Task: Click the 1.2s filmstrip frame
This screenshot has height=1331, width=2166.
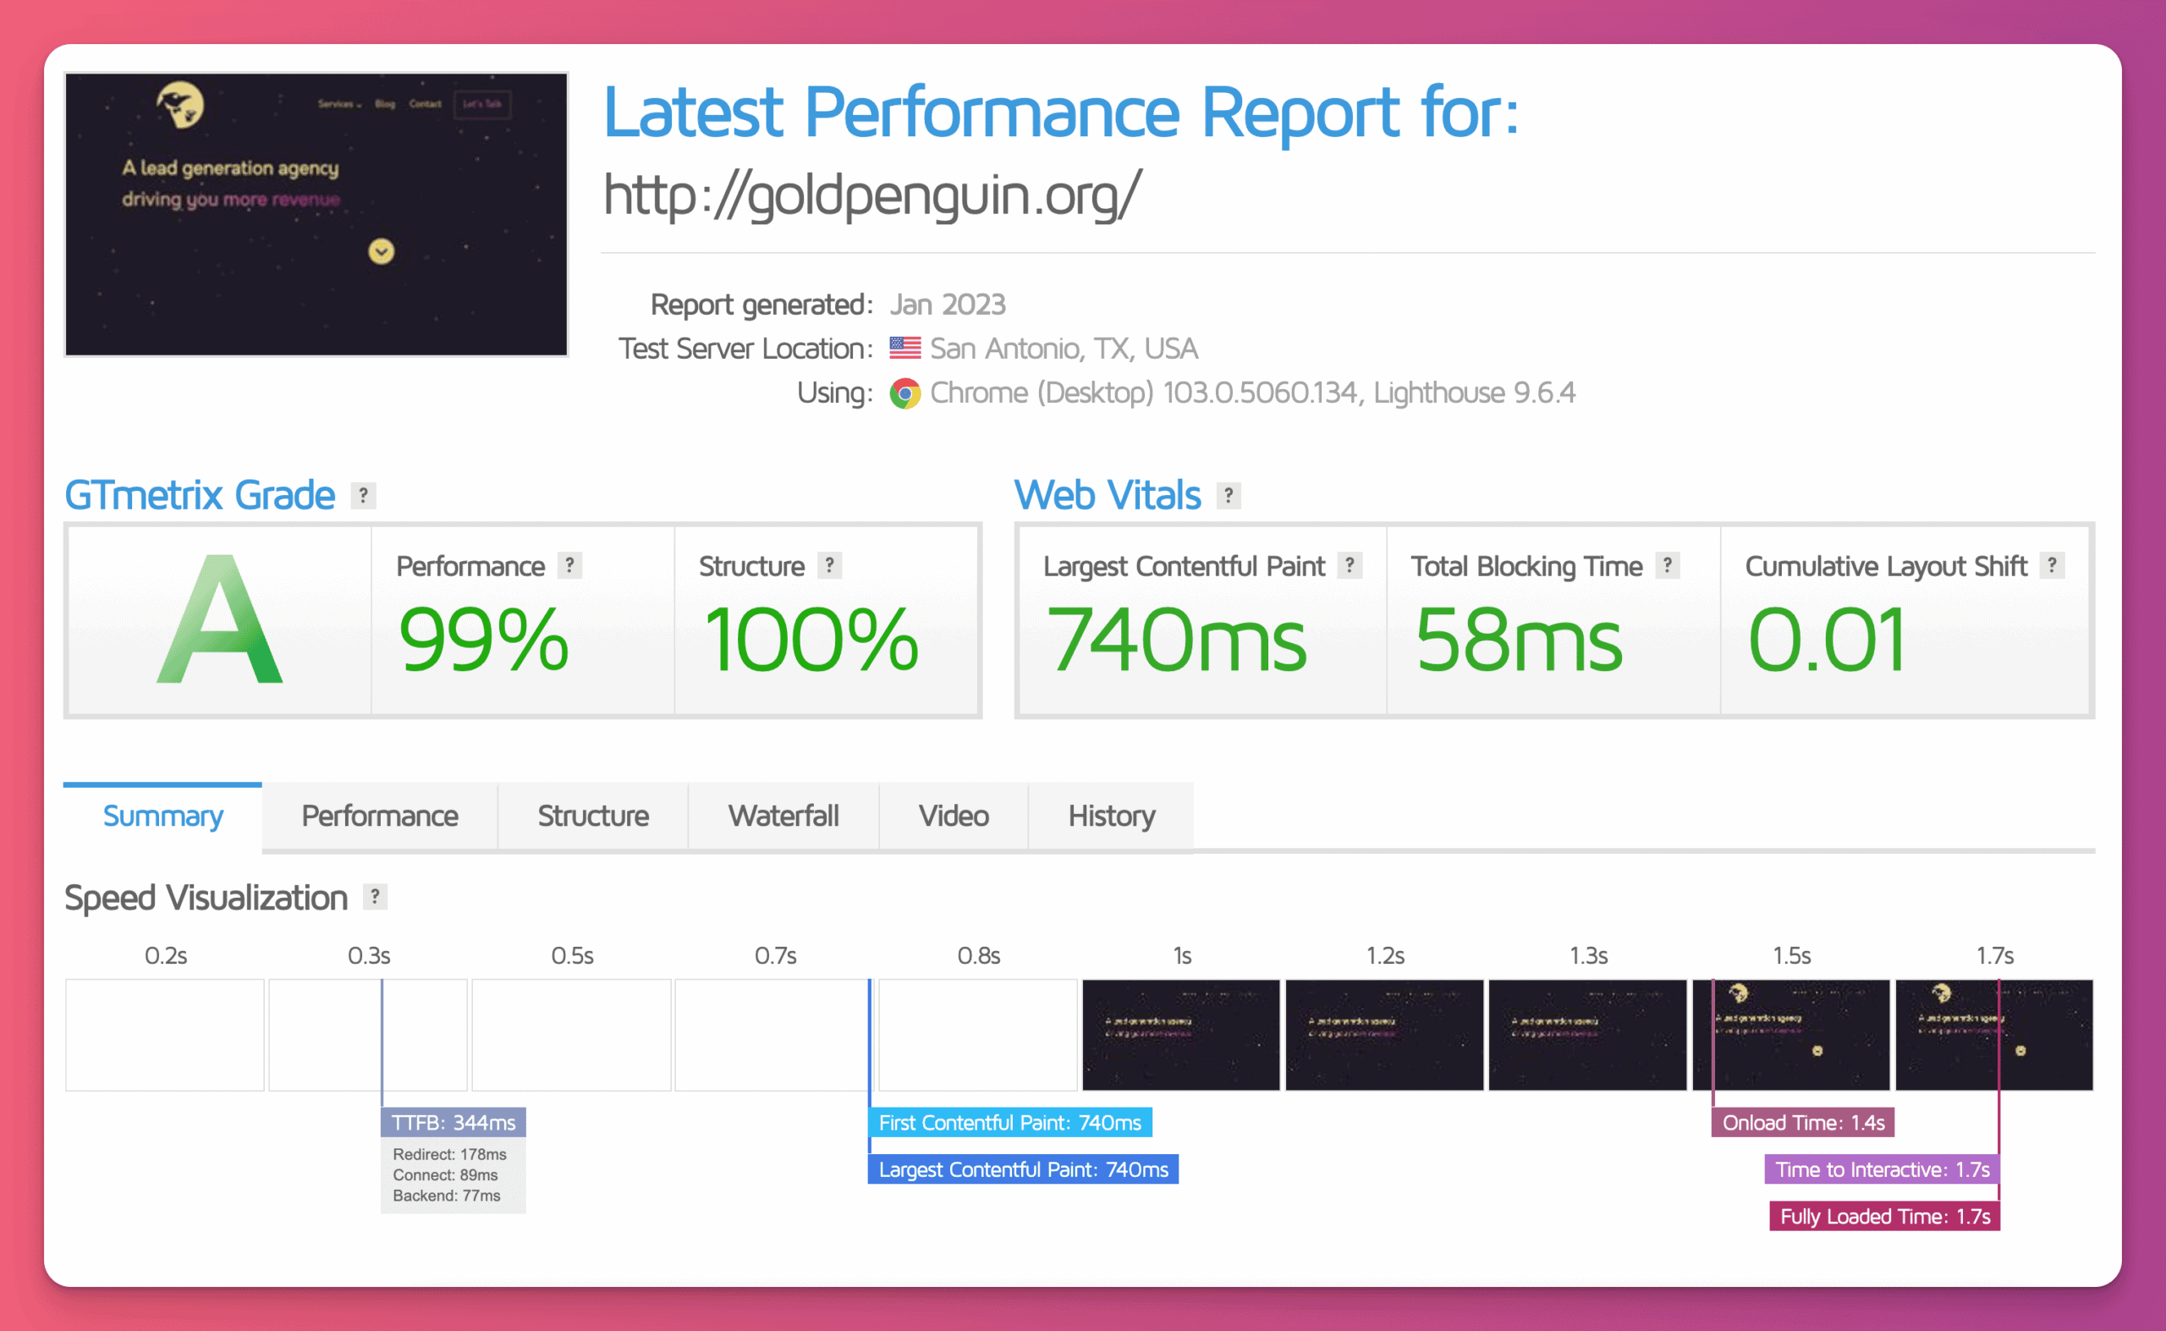Action: click(x=1384, y=1034)
